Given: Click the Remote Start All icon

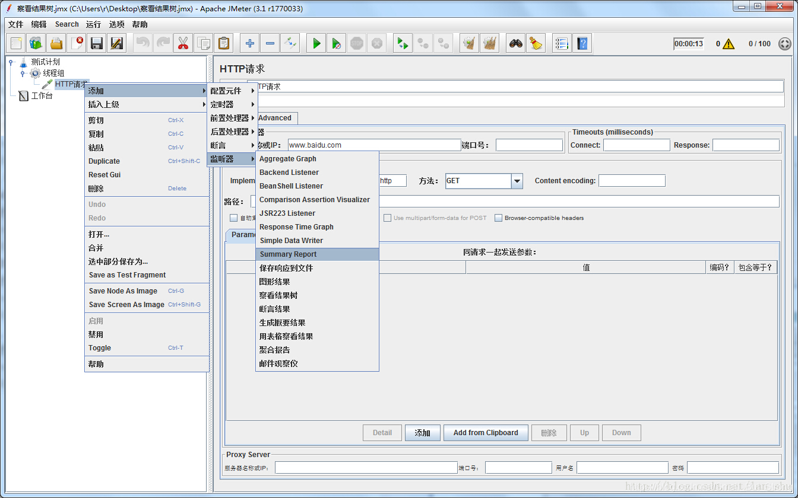Looking at the screenshot, I should click(403, 43).
